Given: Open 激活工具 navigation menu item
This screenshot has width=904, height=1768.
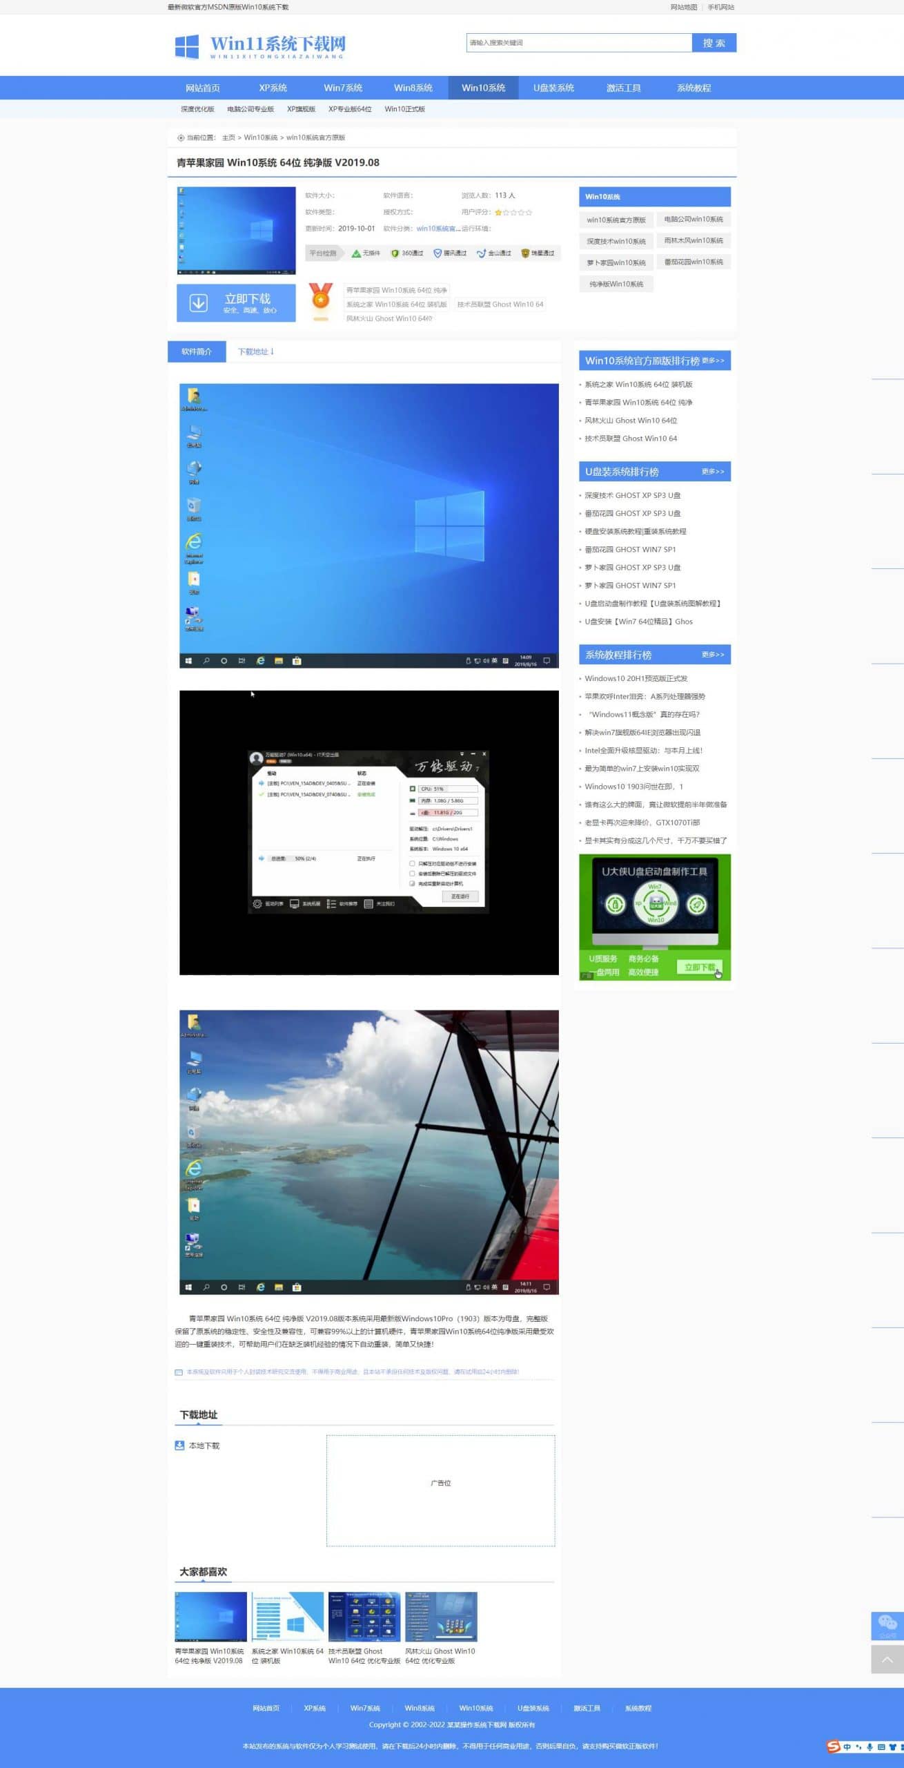Looking at the screenshot, I should [x=624, y=88].
